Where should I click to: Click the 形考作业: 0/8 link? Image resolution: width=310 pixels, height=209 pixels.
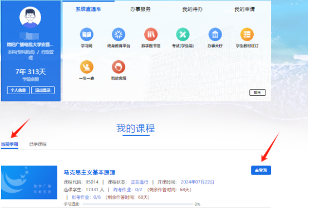coord(86,197)
